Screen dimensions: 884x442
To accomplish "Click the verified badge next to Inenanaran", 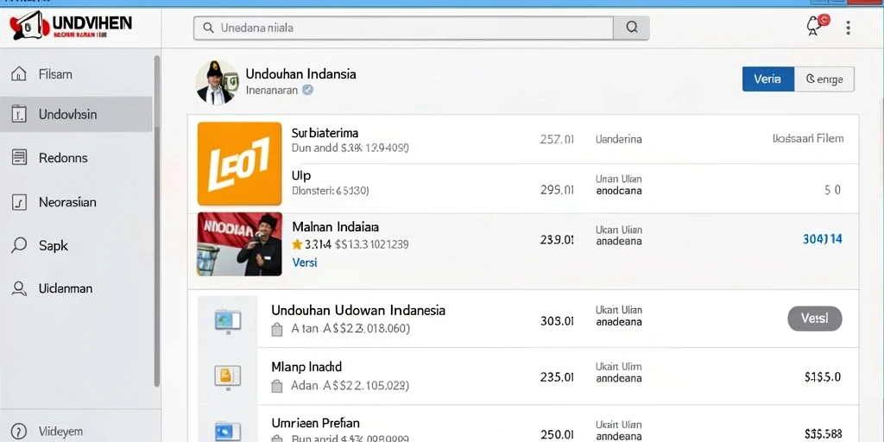I will click(x=308, y=90).
